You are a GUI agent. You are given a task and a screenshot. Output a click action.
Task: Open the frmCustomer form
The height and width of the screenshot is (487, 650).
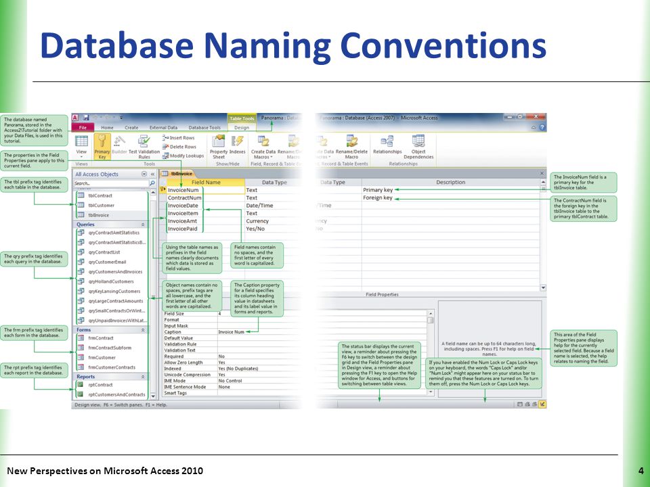coord(102,357)
